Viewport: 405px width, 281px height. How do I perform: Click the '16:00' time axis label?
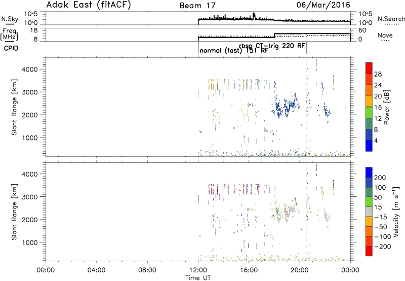coord(249,270)
